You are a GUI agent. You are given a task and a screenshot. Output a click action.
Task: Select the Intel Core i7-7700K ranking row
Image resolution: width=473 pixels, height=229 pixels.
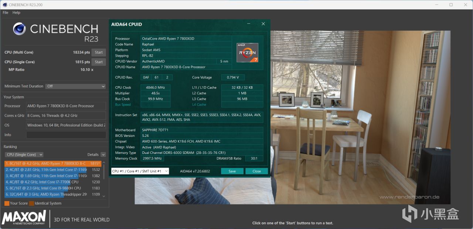click(x=53, y=182)
